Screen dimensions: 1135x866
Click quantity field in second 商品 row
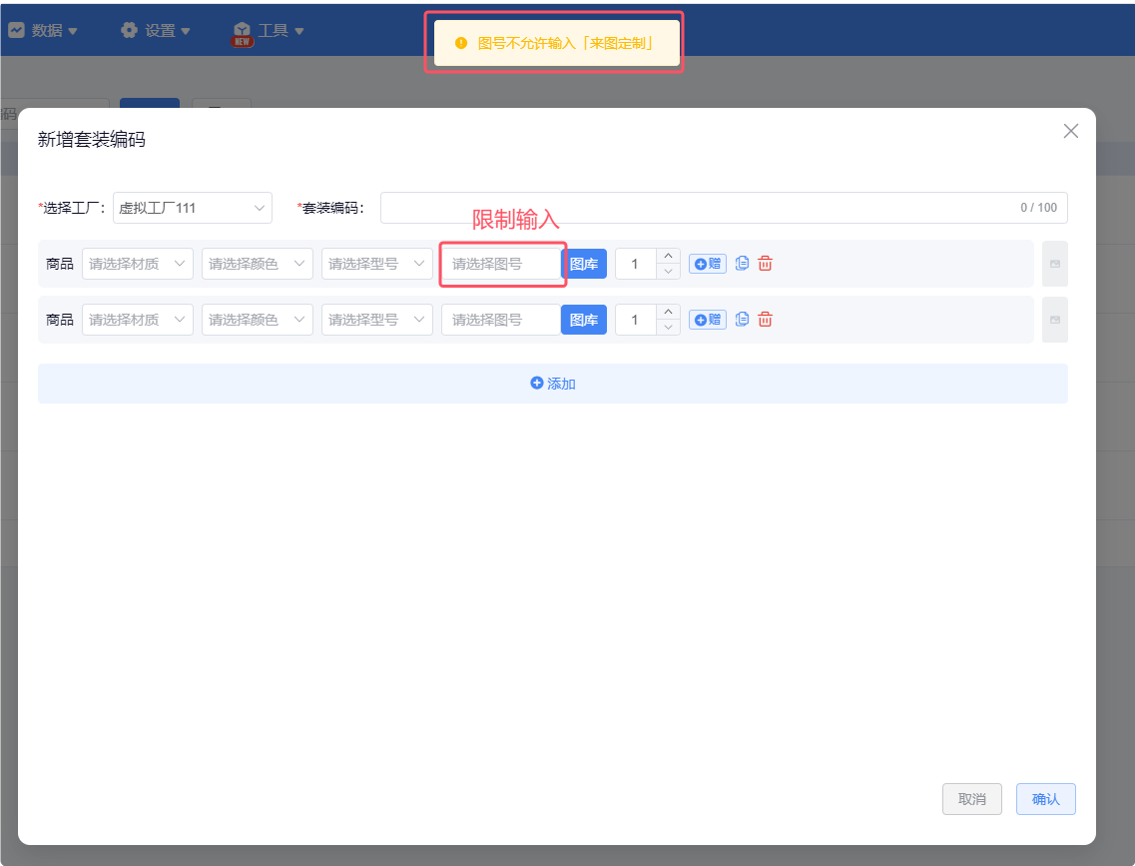pyautogui.click(x=636, y=320)
